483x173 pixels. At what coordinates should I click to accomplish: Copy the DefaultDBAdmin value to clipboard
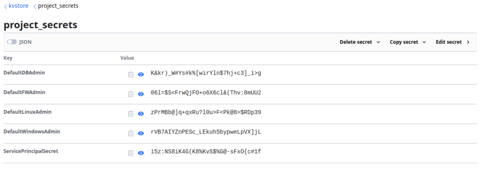click(x=131, y=75)
